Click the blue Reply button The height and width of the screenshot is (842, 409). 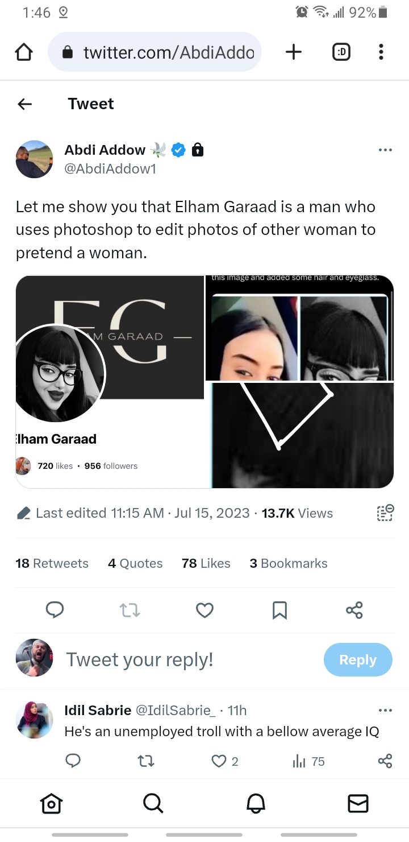point(358,659)
